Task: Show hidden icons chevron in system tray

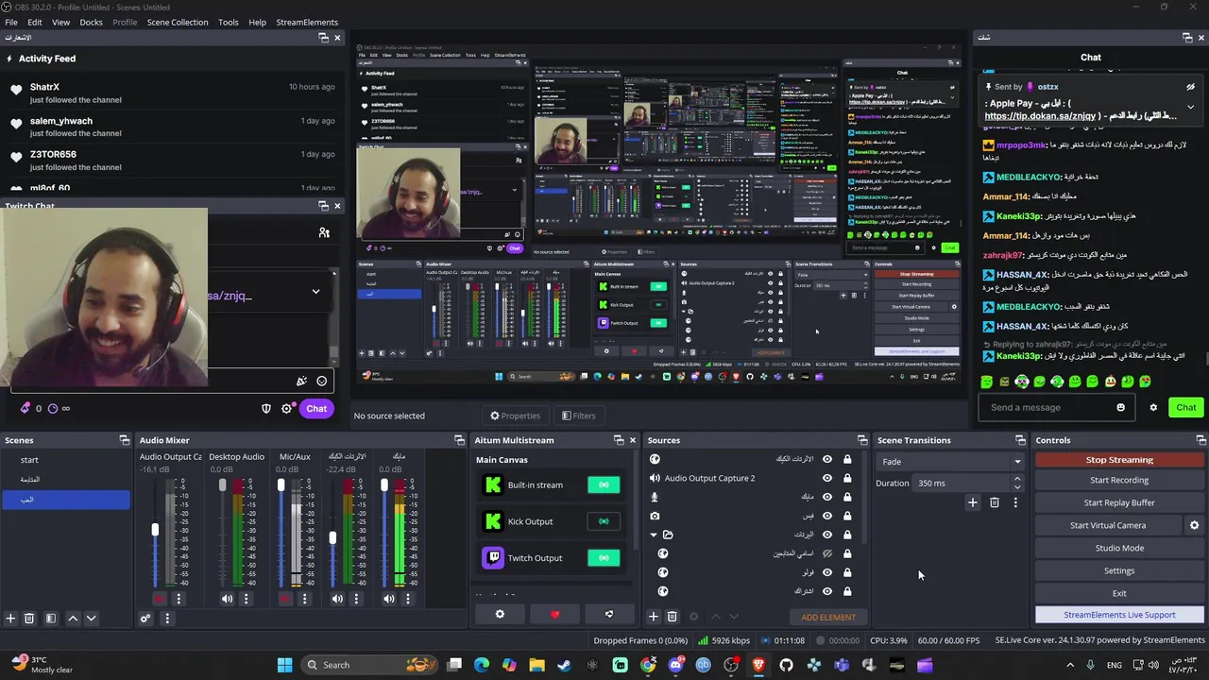Action: pyautogui.click(x=1070, y=665)
